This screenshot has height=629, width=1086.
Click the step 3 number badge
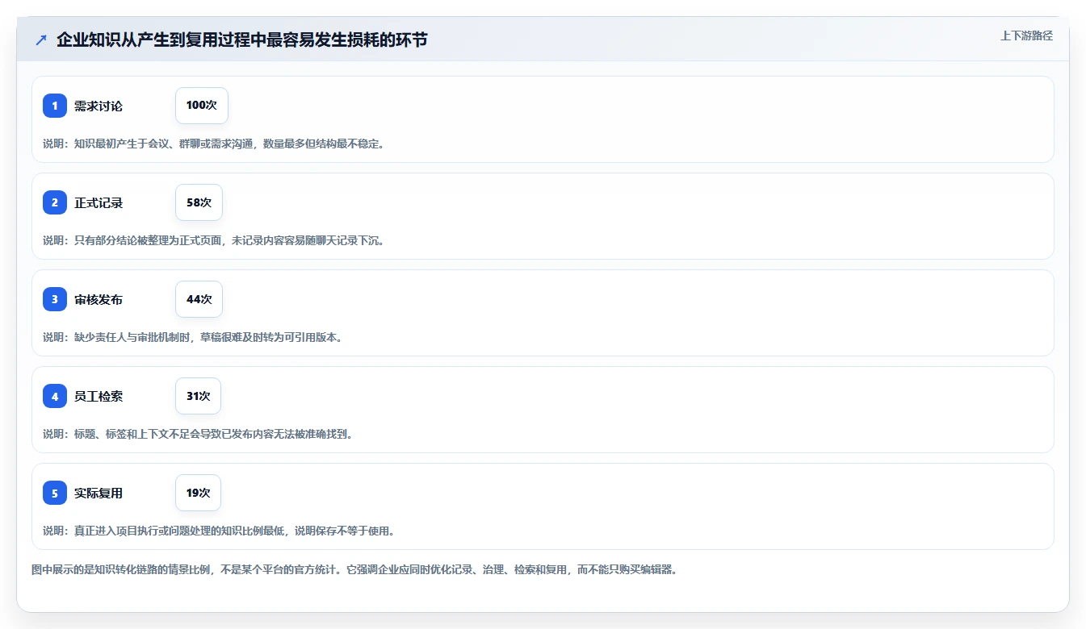tap(55, 299)
